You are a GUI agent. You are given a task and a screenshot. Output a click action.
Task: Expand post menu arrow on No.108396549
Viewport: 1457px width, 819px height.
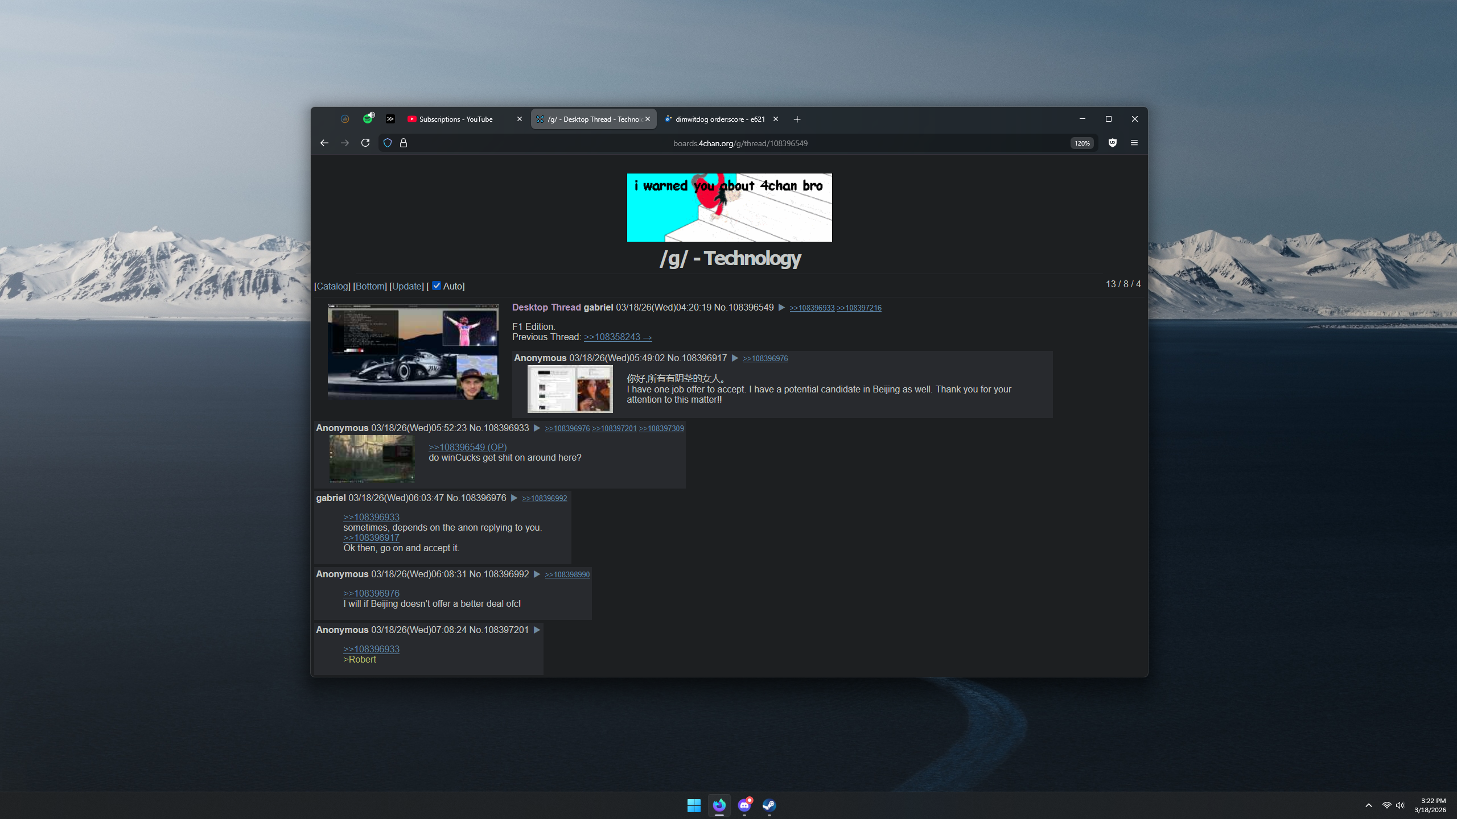coord(782,307)
